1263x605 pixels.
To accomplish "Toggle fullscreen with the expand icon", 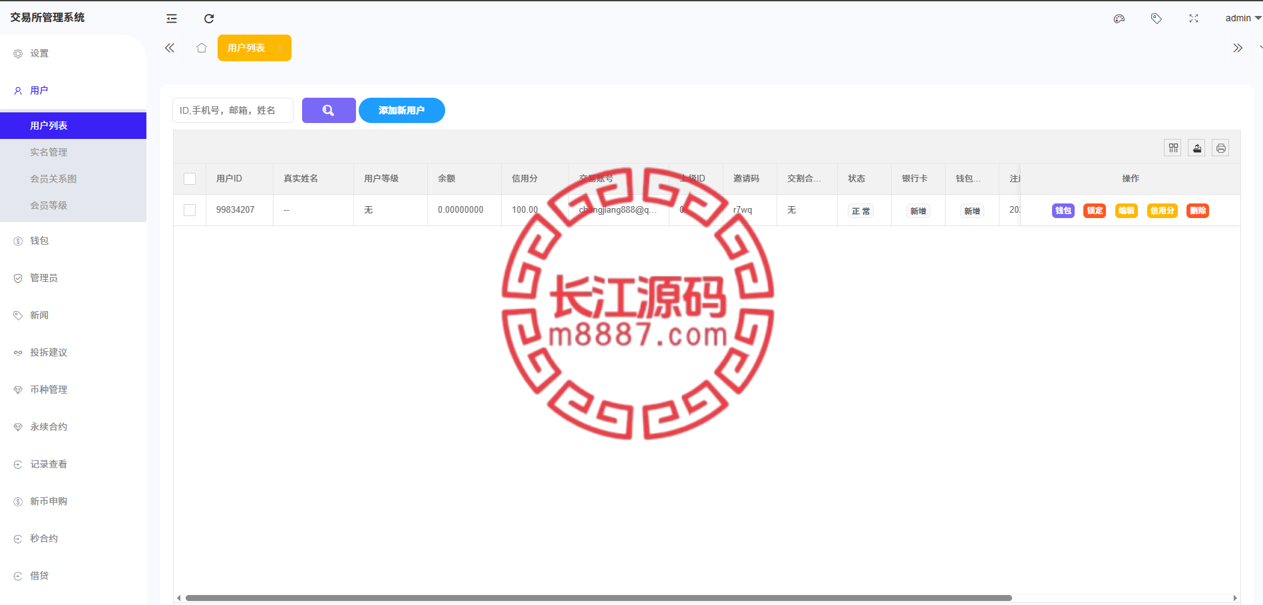I will [1194, 19].
